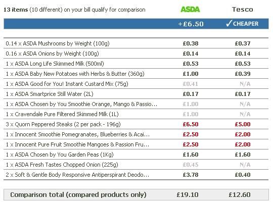Click the Instant Custard Mix row
This screenshot has width=273, height=203.
pyautogui.click(x=136, y=84)
